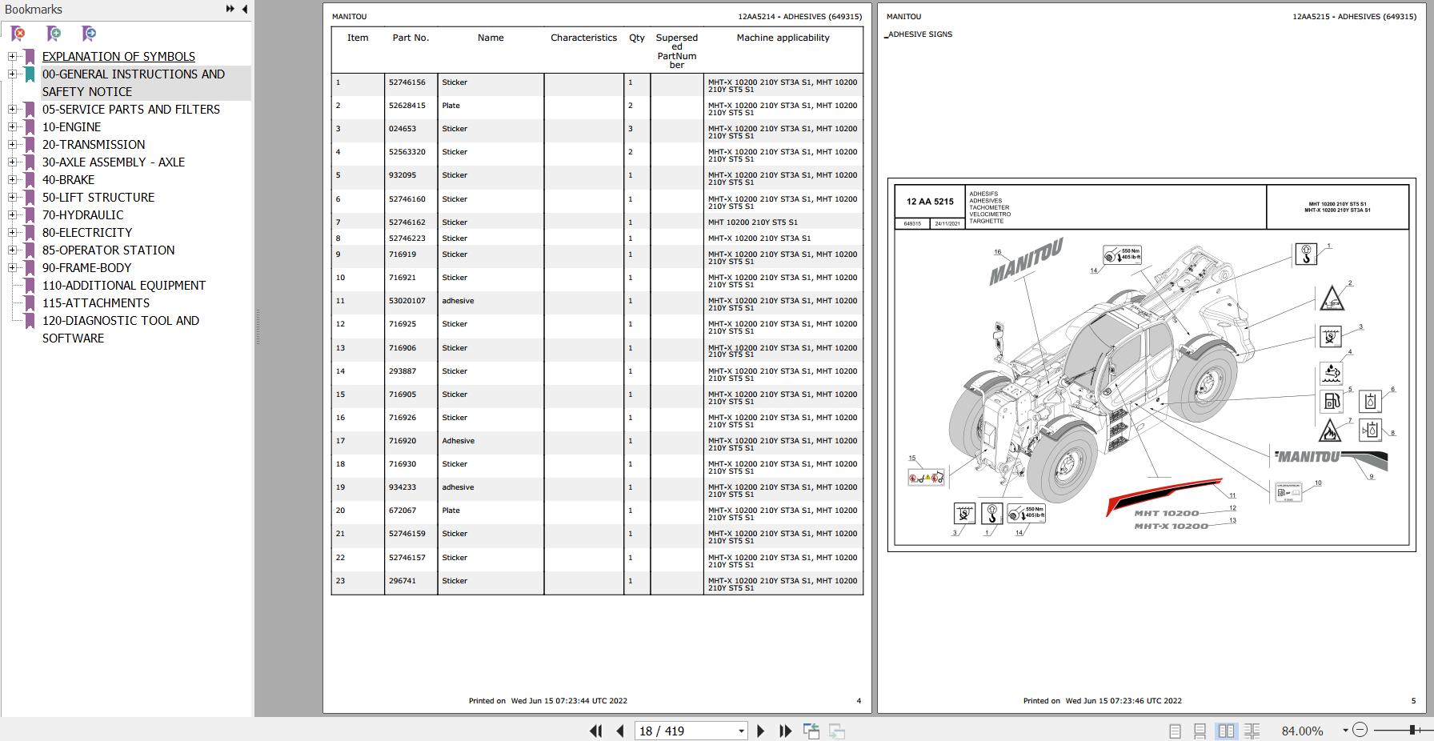The image size is (1434, 741).
Task: Open EXPLANATION OF SYMBOLS bookmark
Action: tap(118, 57)
